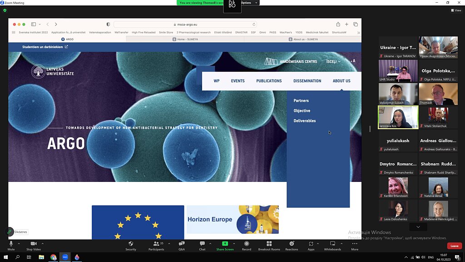Show Safari tab overview
This screenshot has height=262, width=465.
pyautogui.click(x=356, y=25)
